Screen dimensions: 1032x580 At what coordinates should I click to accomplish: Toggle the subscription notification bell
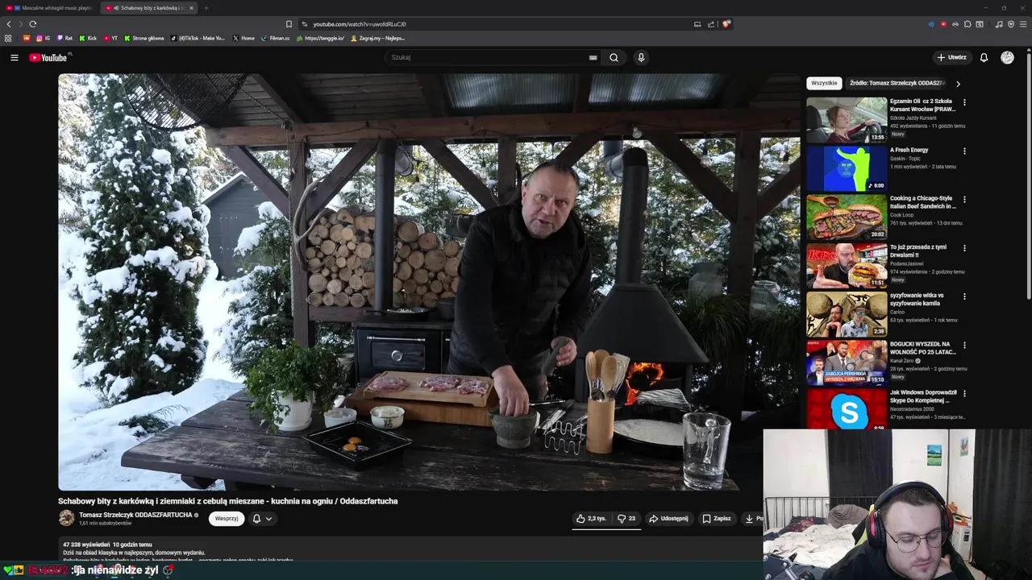[256, 519]
